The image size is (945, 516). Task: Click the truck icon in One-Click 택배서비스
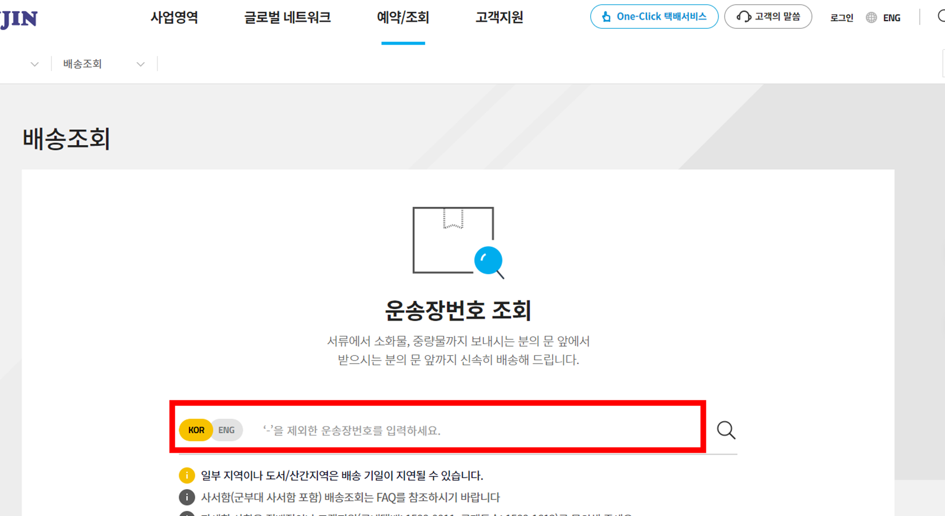(x=606, y=17)
